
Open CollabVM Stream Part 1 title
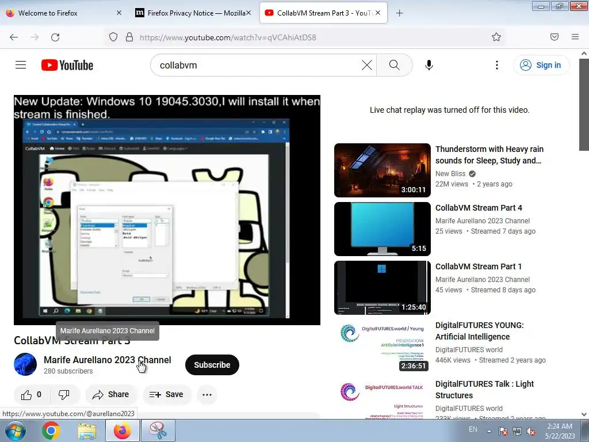(x=478, y=266)
